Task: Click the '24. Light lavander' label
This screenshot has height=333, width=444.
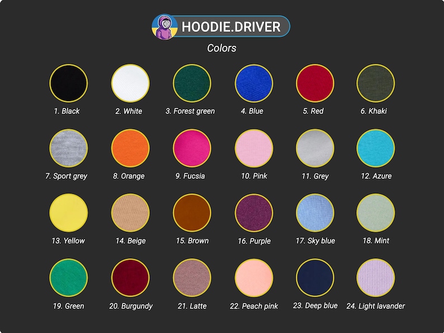Action: 376,306
